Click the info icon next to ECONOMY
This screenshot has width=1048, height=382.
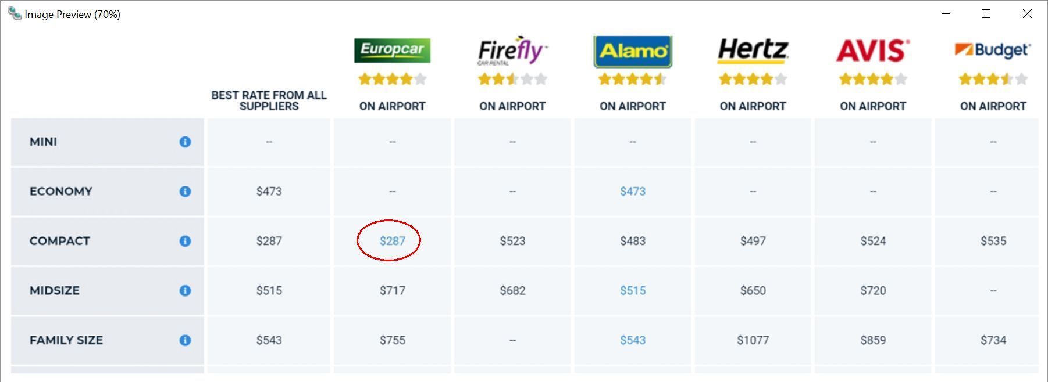185,192
